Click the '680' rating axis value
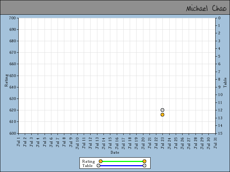This screenshot has width=230, height=172. 12,41
